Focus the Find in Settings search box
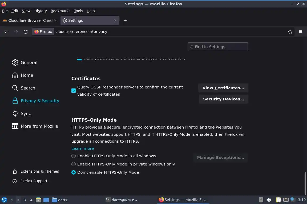Image resolution: width=307 pixels, height=204 pixels. [x=218, y=47]
